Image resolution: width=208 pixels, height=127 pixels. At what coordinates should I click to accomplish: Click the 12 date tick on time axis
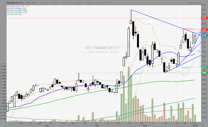click(x=64, y=123)
